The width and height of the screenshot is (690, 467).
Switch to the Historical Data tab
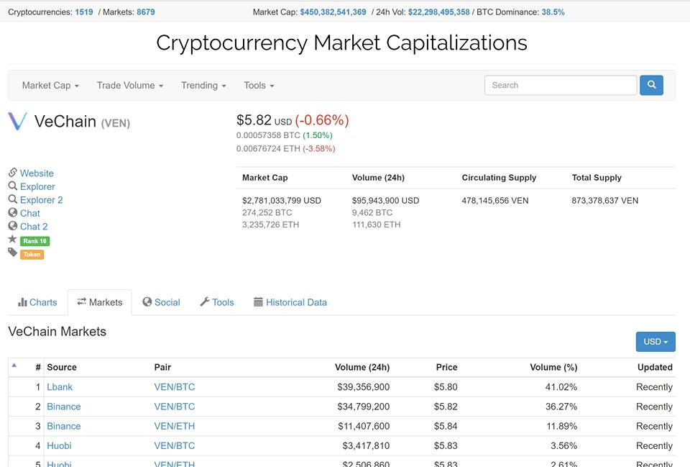[x=290, y=302]
